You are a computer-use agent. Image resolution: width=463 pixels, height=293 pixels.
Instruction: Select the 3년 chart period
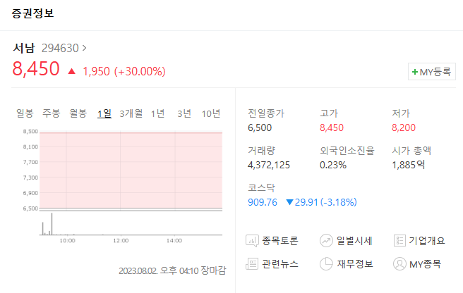[184, 113]
